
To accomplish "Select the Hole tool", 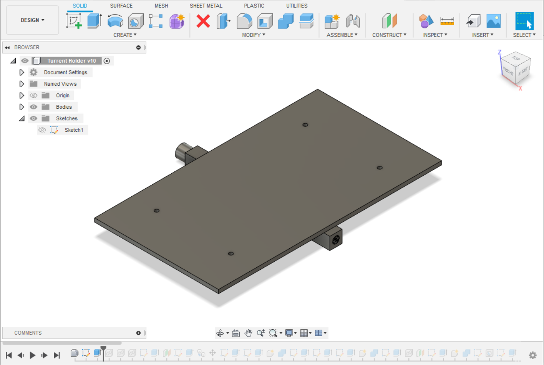I will (x=136, y=21).
